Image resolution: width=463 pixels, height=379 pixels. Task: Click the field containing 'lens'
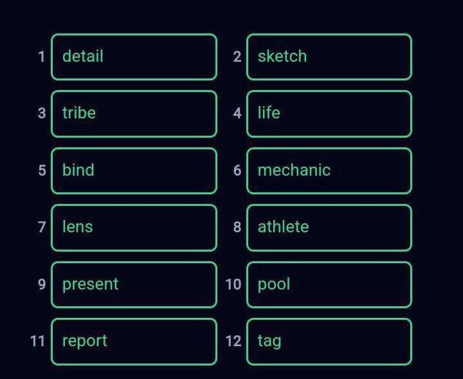coord(134,227)
